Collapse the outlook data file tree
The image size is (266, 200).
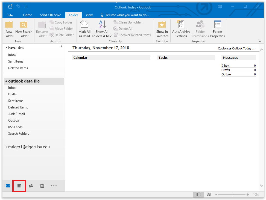coord(6,81)
